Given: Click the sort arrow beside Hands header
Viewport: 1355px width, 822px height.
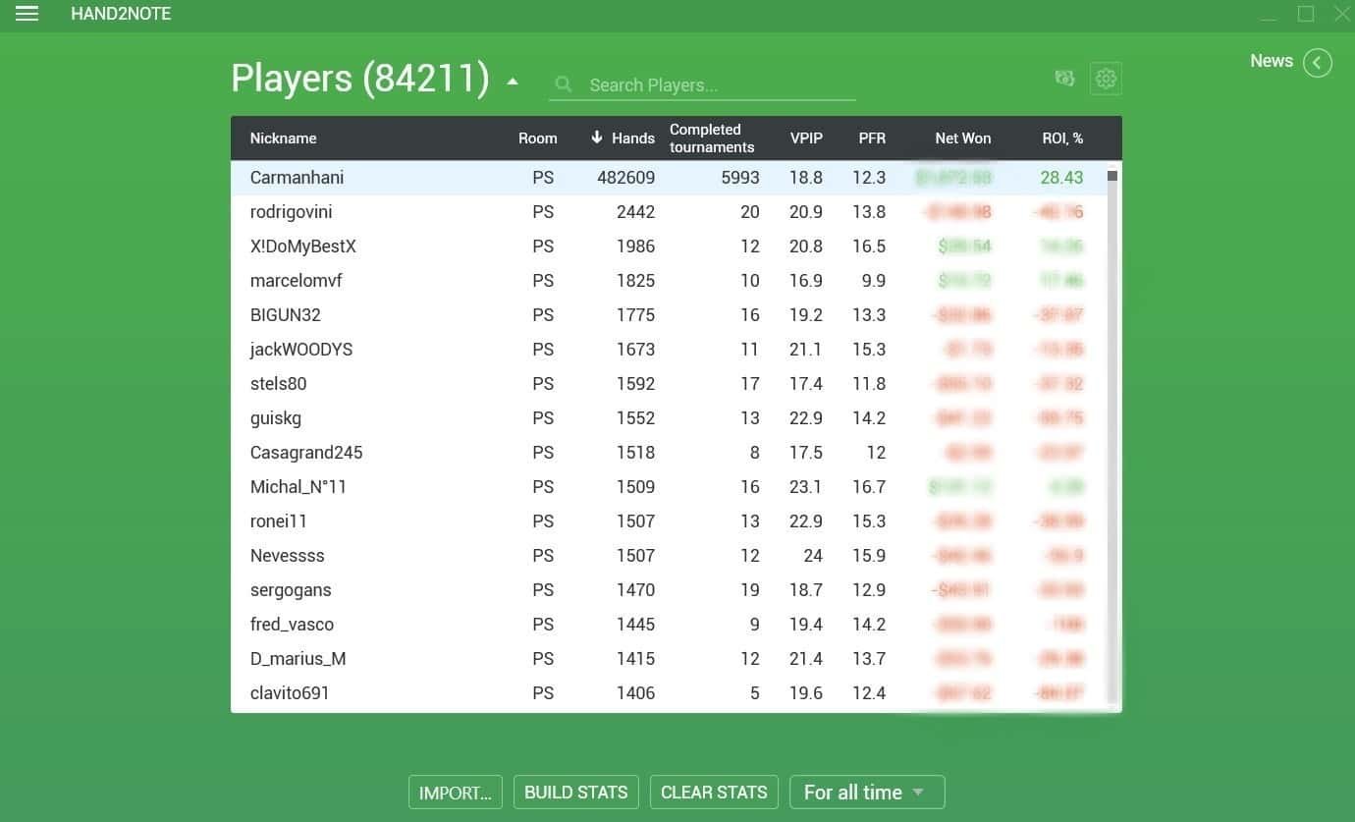Looking at the screenshot, I should click(596, 137).
